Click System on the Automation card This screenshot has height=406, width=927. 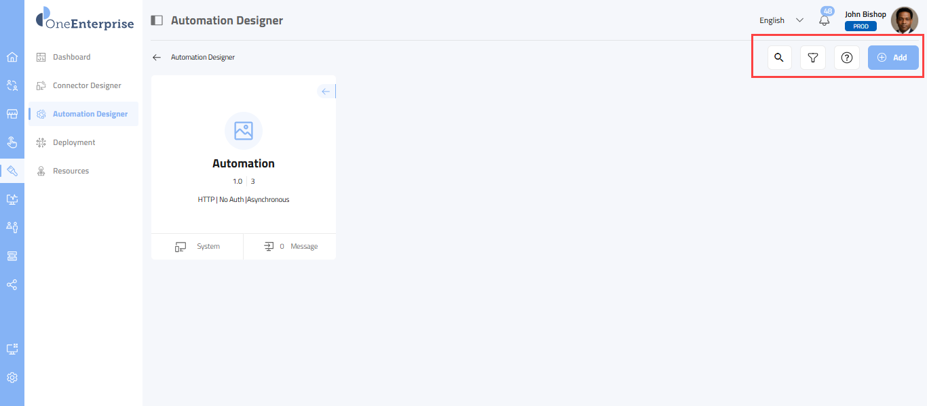click(x=197, y=247)
